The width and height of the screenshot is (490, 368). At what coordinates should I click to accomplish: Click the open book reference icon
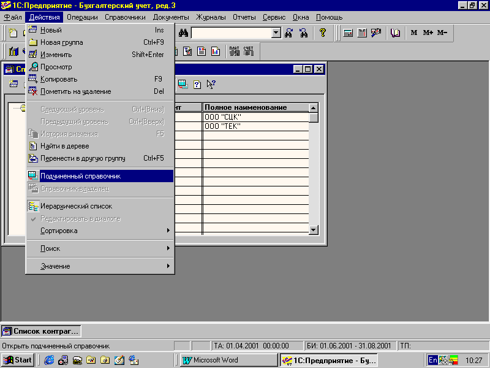[x=395, y=33]
